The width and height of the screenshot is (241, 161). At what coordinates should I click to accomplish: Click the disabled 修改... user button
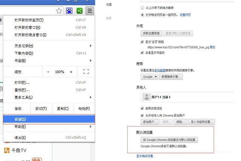[x=166, y=122]
